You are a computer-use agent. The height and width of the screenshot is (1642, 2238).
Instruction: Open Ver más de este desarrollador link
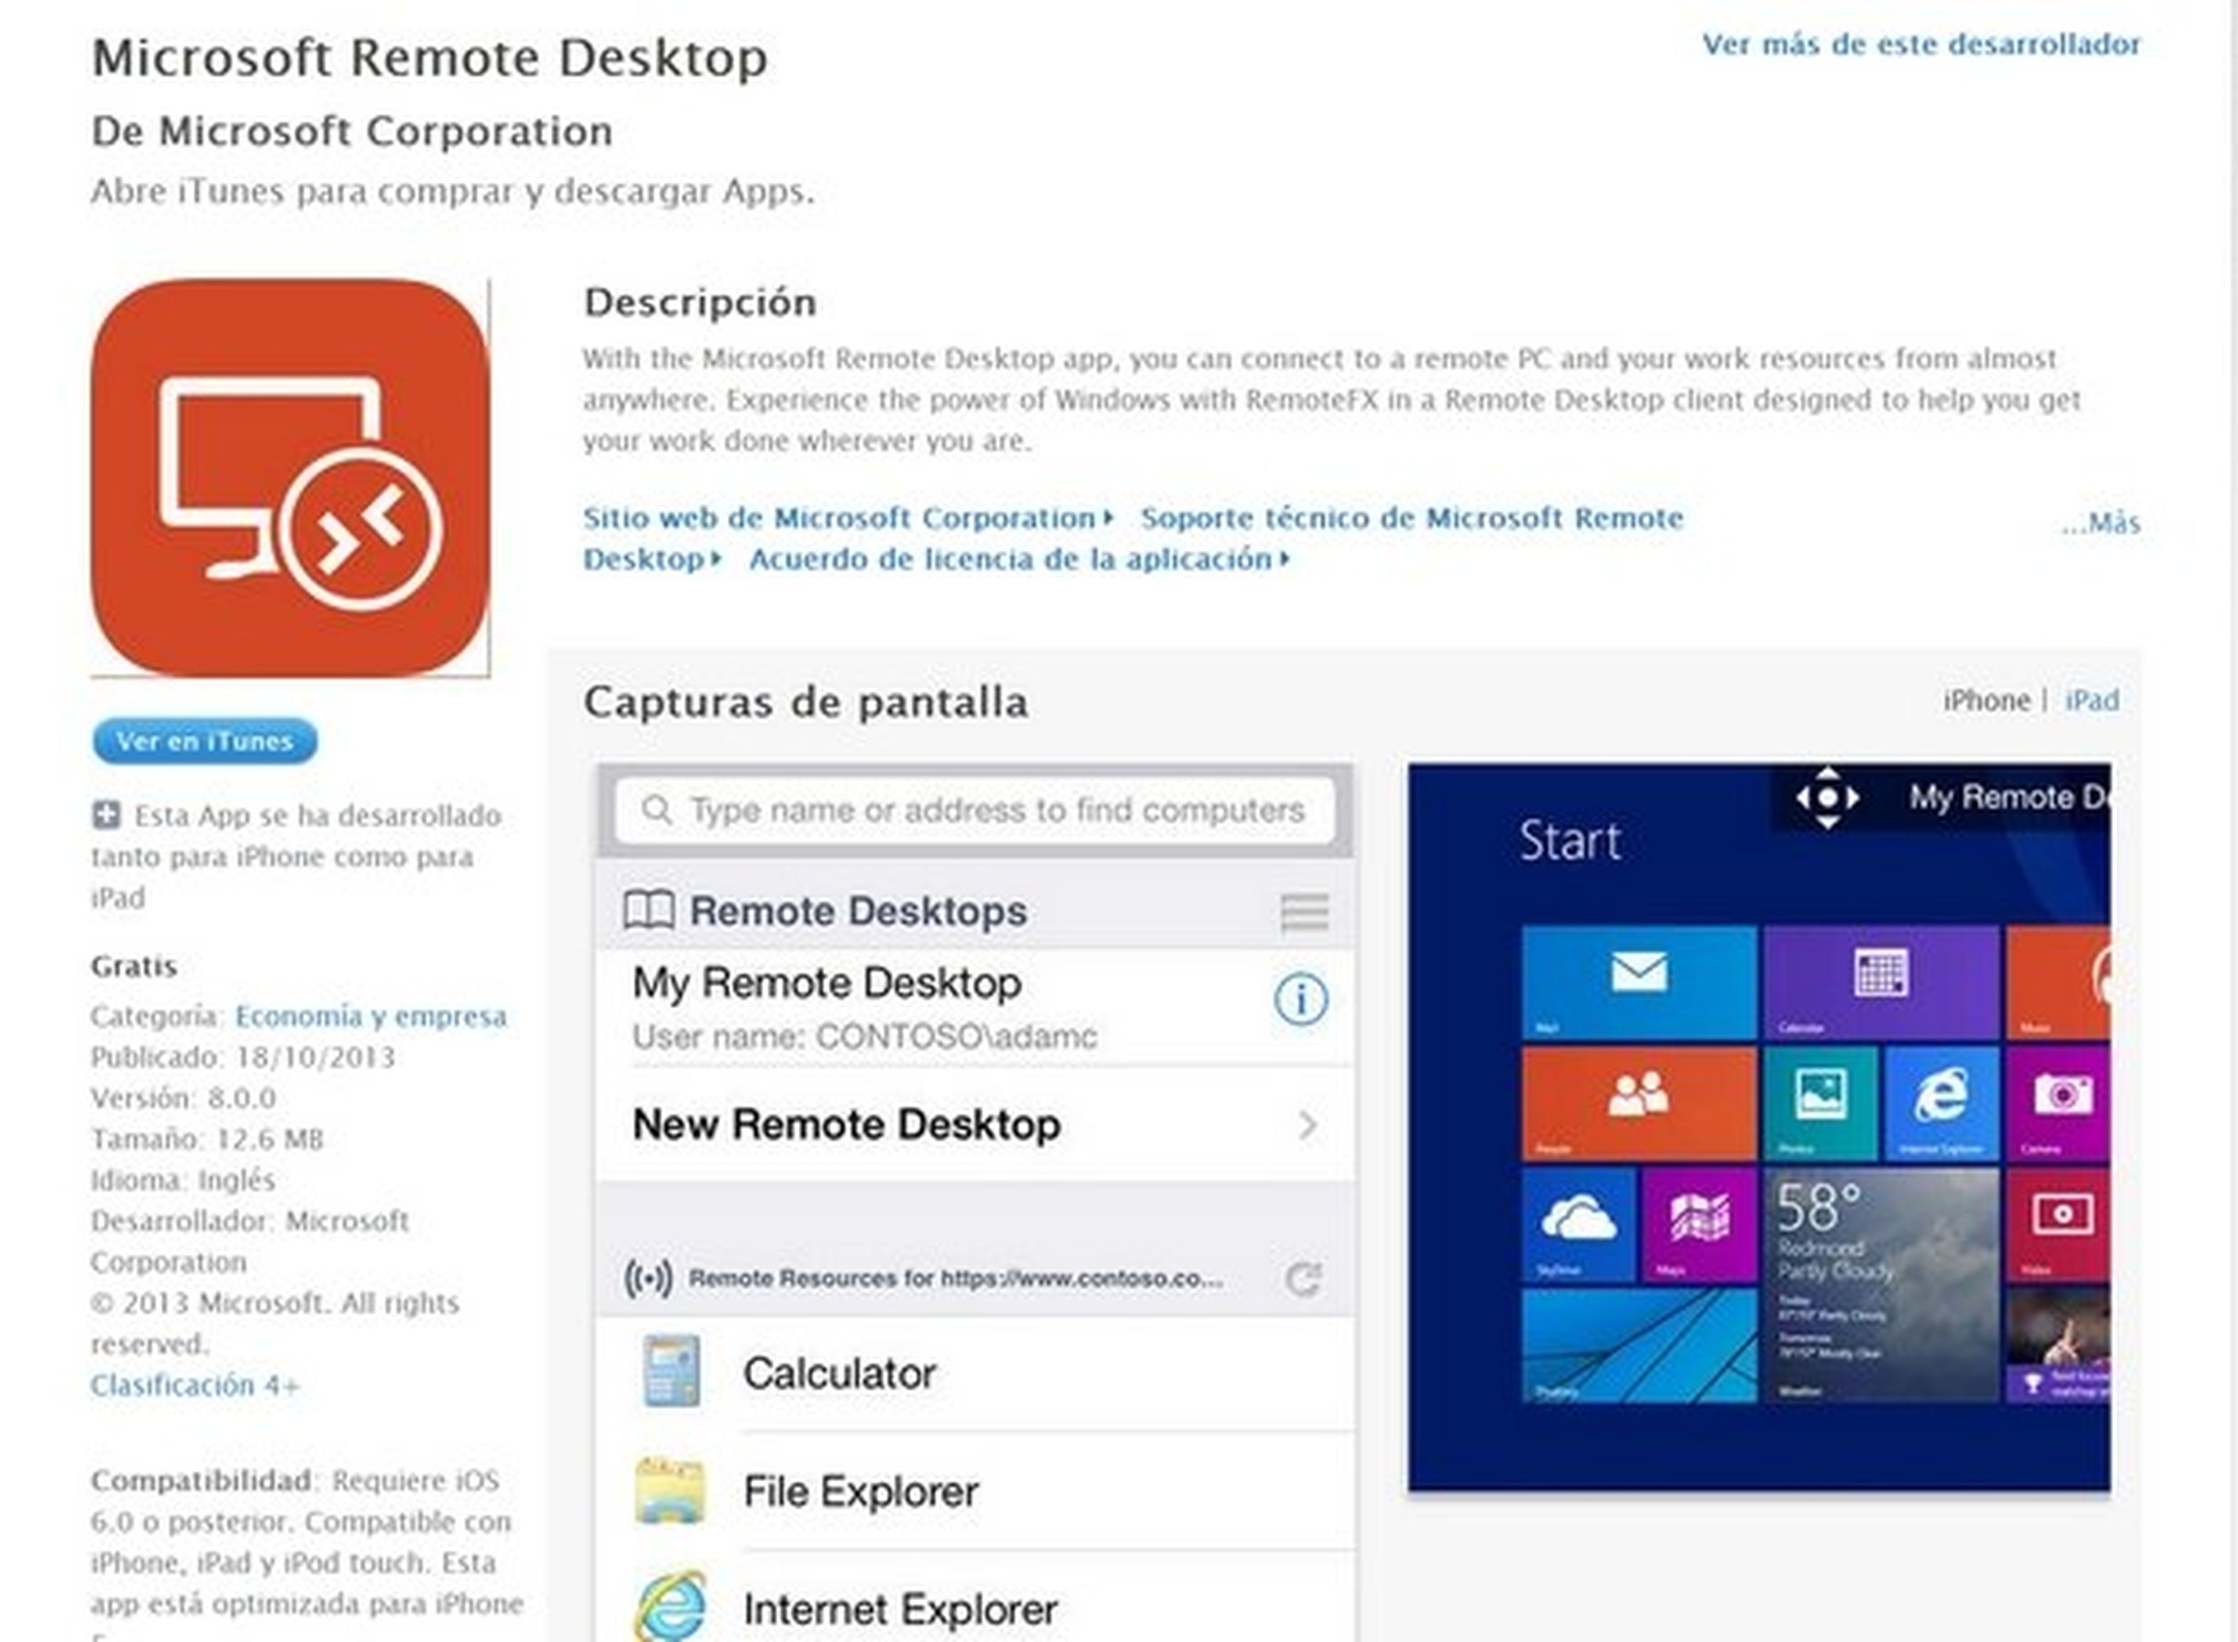tap(1921, 45)
